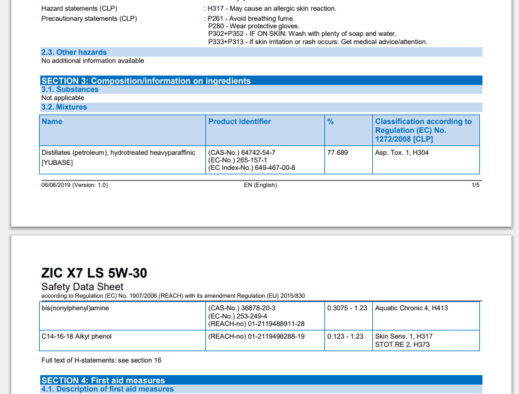Click the EN (English) footer text
The width and height of the screenshot is (519, 394).
pos(261,185)
